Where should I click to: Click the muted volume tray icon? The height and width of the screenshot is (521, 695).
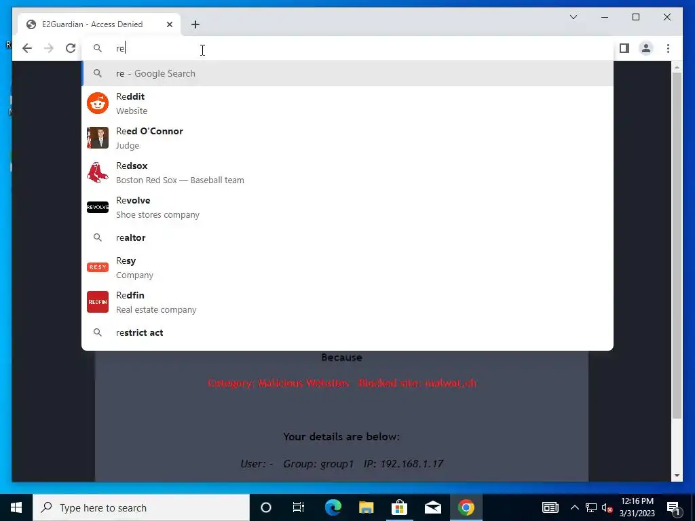[607, 507]
